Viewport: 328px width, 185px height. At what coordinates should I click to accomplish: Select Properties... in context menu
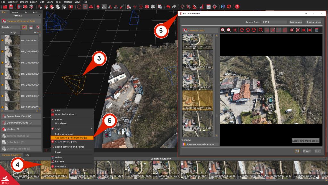61,167
